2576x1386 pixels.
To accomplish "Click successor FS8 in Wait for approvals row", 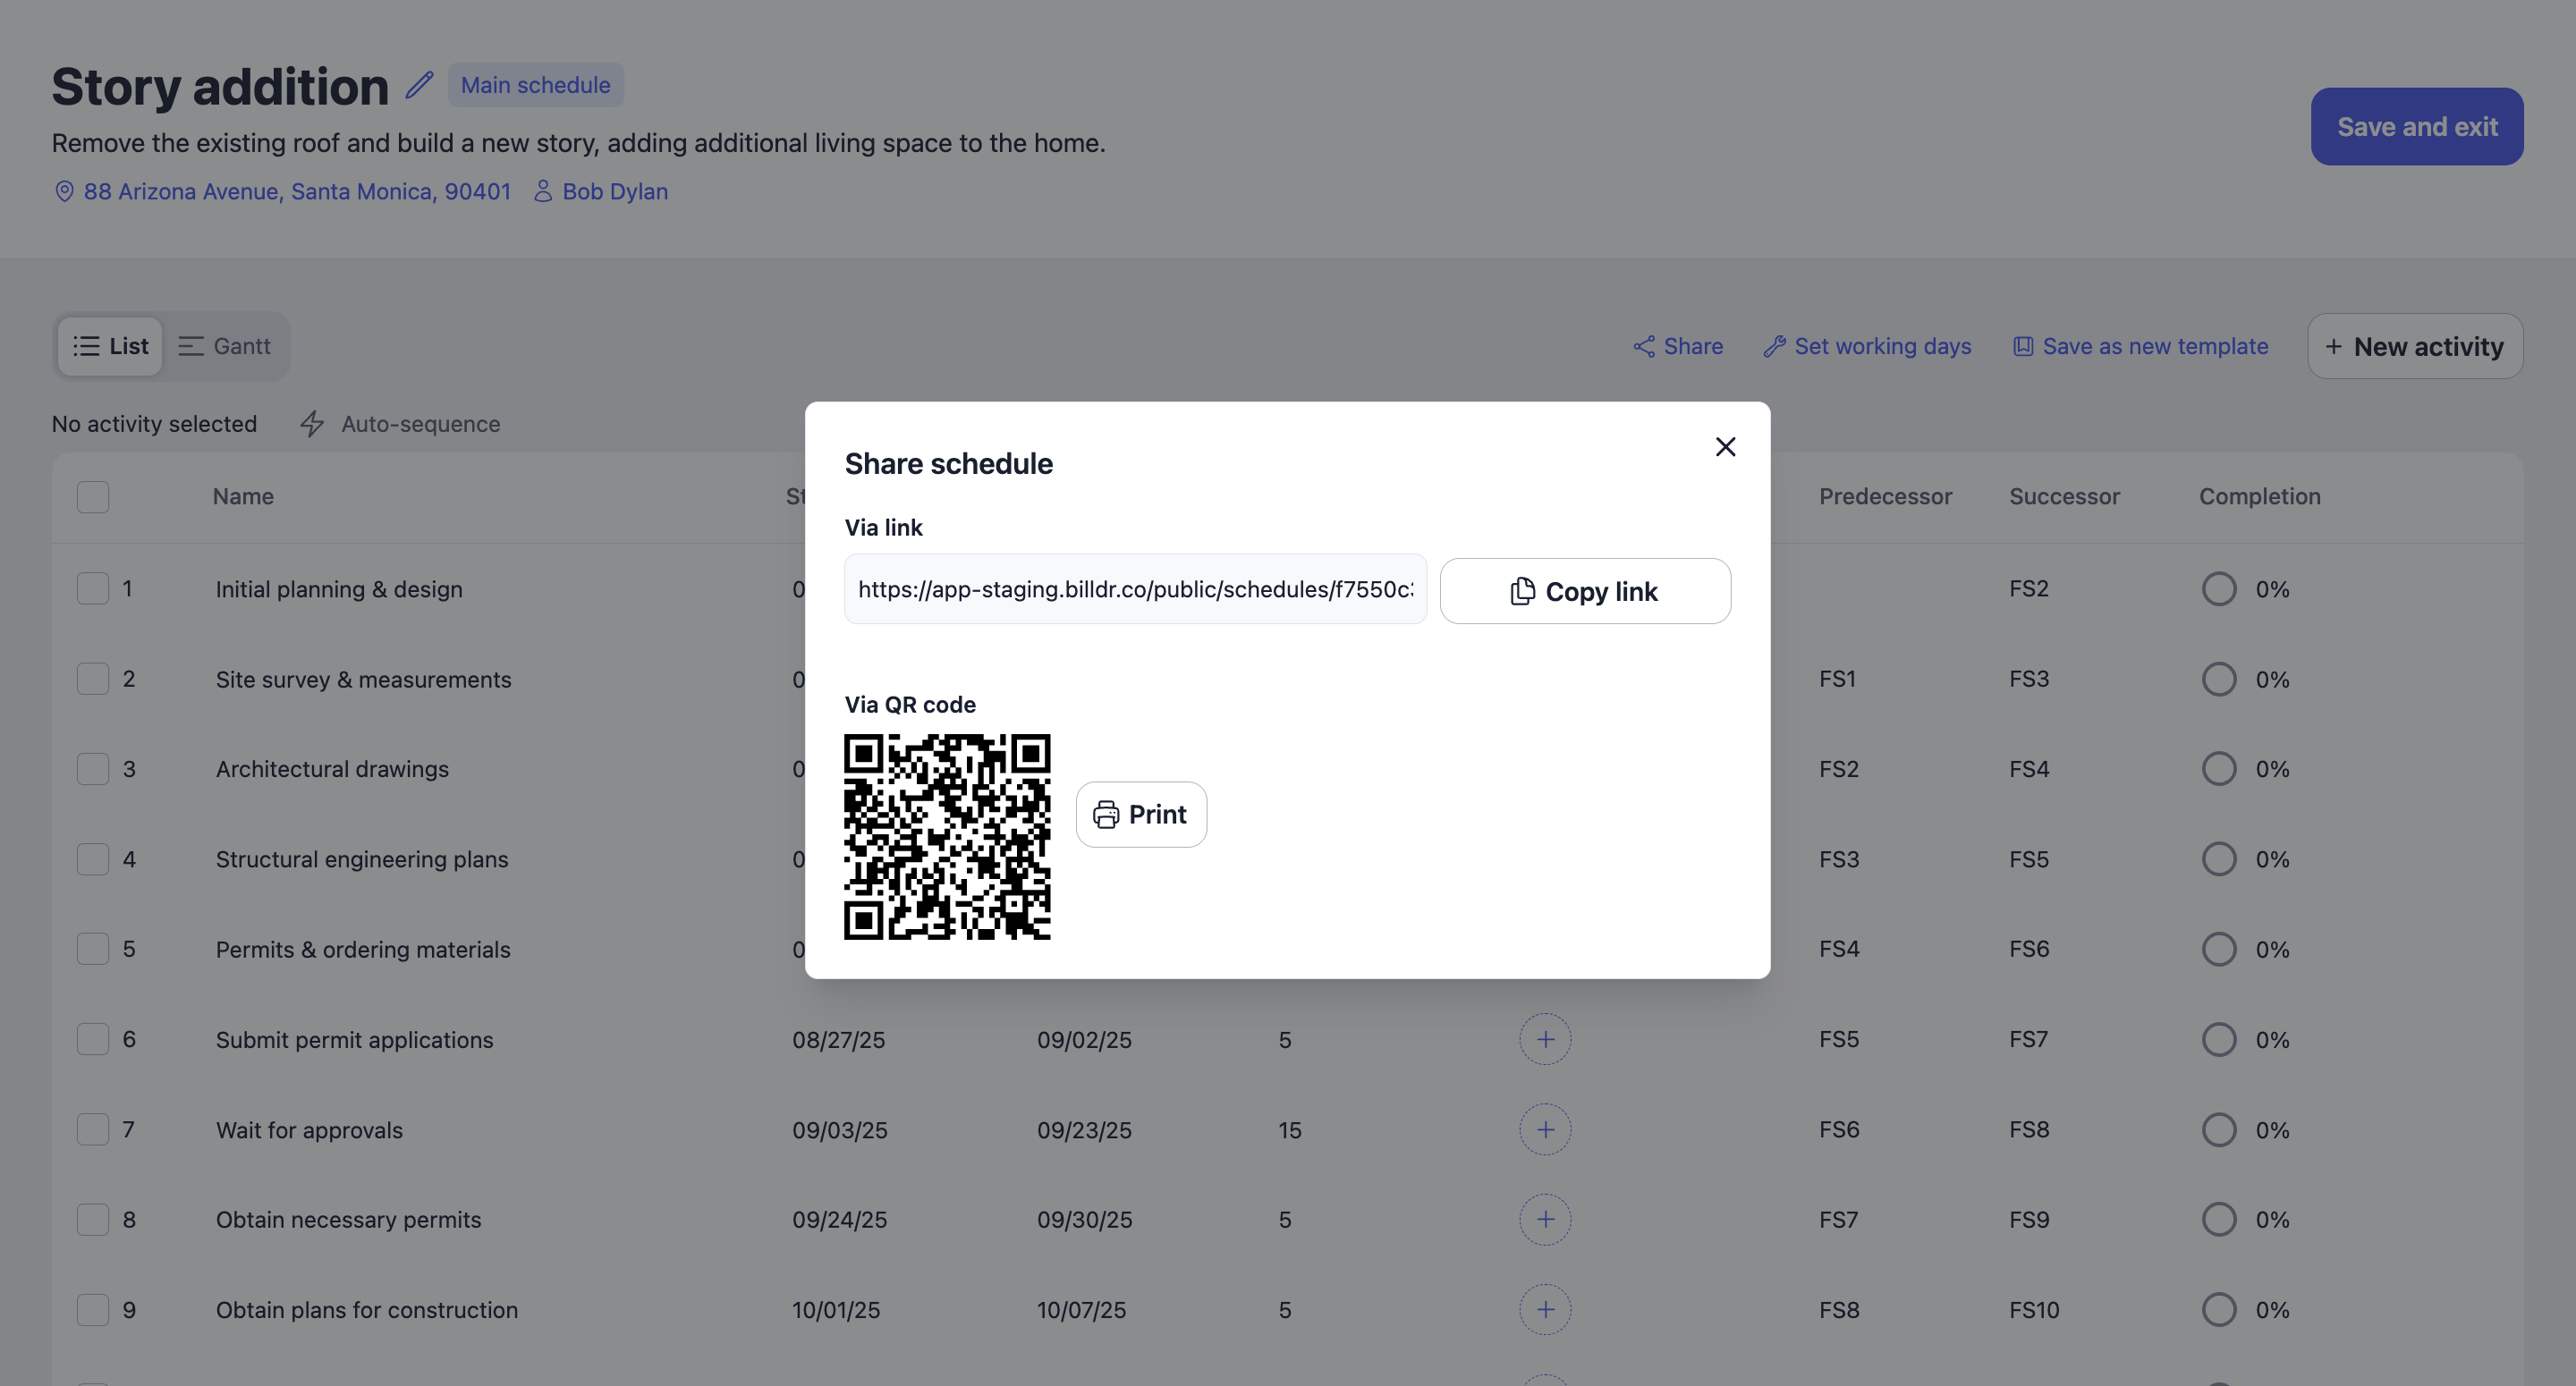I will [2029, 1129].
